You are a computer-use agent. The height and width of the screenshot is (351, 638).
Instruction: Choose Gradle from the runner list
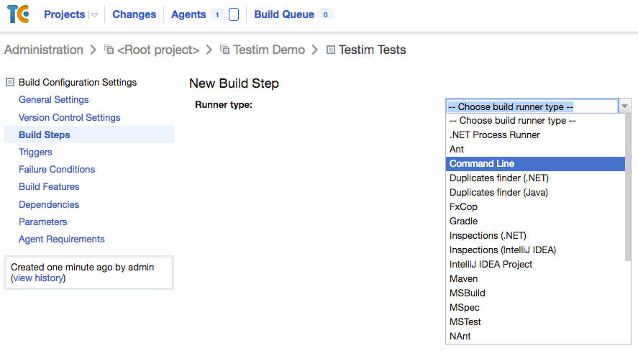point(463,222)
